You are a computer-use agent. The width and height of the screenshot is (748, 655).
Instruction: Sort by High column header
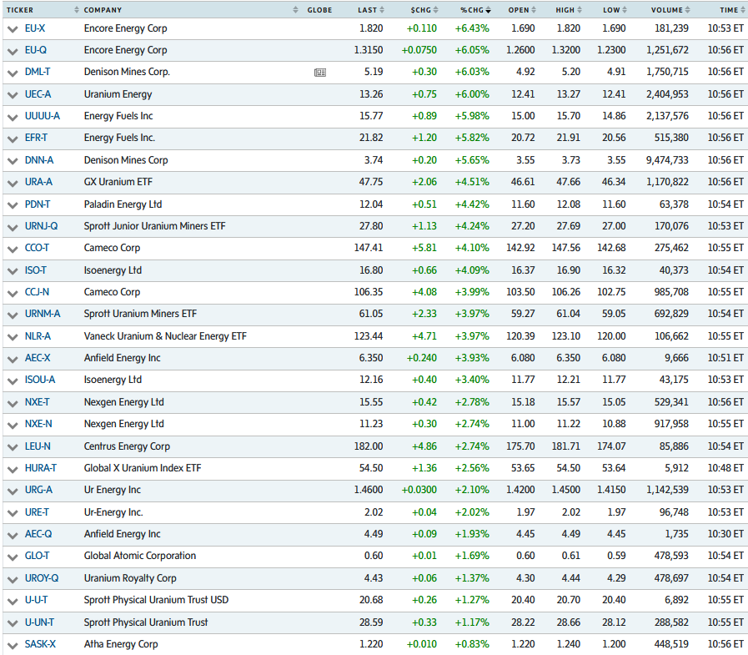coord(569,10)
